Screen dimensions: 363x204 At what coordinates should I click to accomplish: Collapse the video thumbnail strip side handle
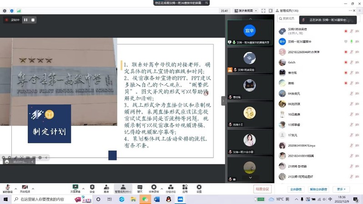pyautogui.click(x=223, y=101)
